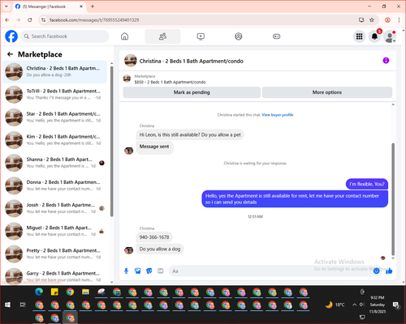Open the Gaming tab icon
406x324 pixels.
pos(276,36)
